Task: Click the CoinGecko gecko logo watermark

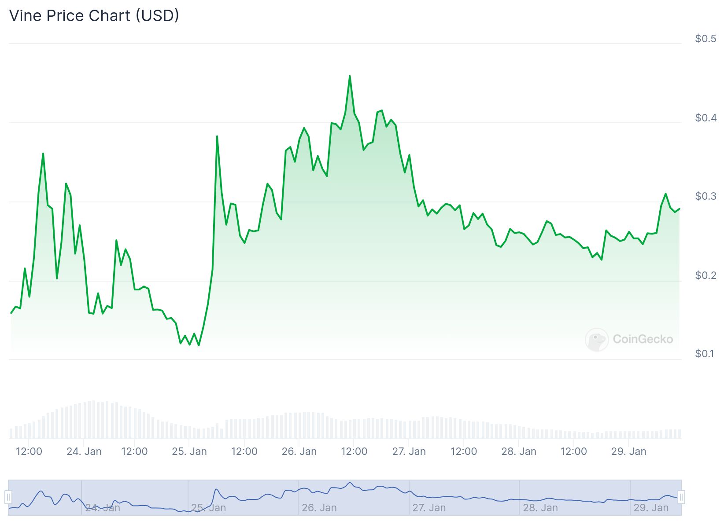Action: coord(597,339)
